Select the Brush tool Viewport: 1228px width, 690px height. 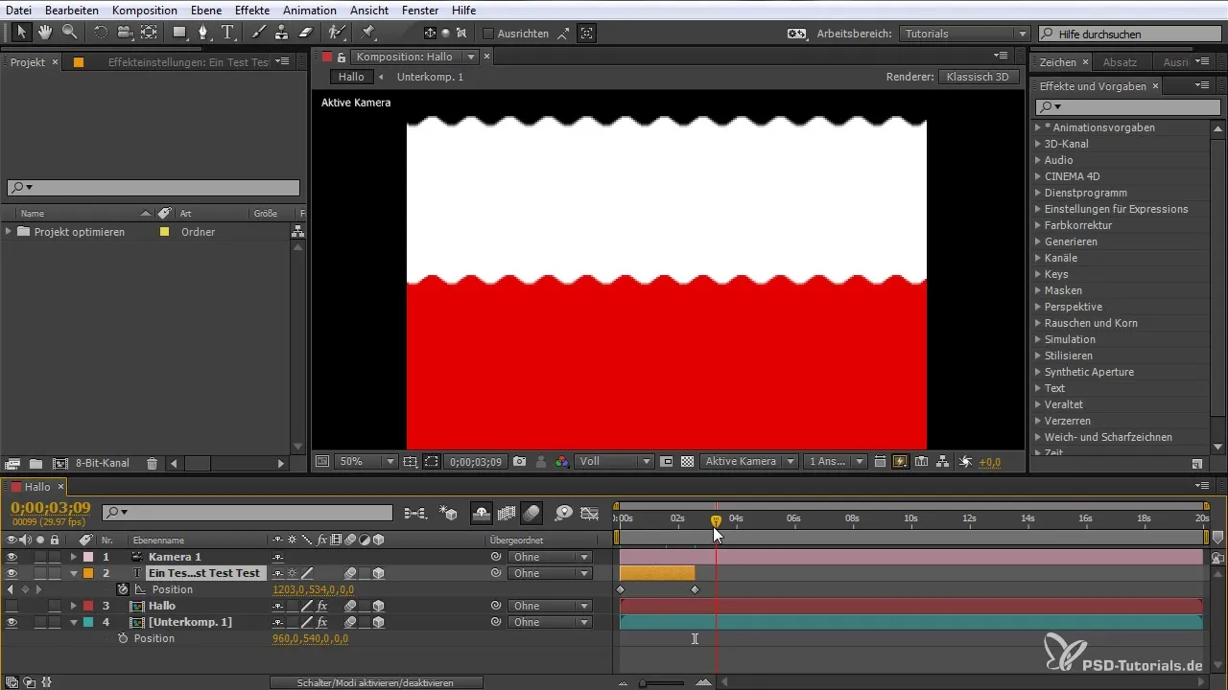[x=258, y=33]
